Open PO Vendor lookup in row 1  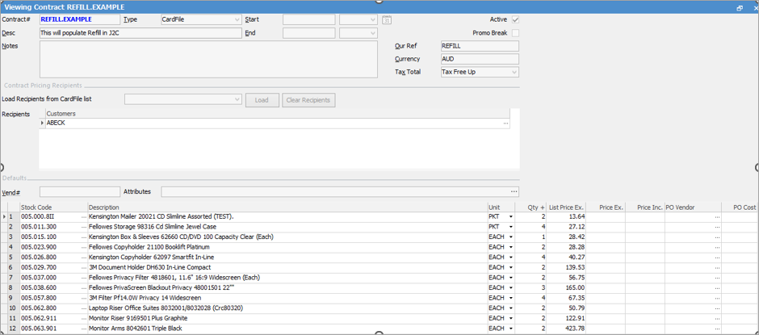pos(716,217)
